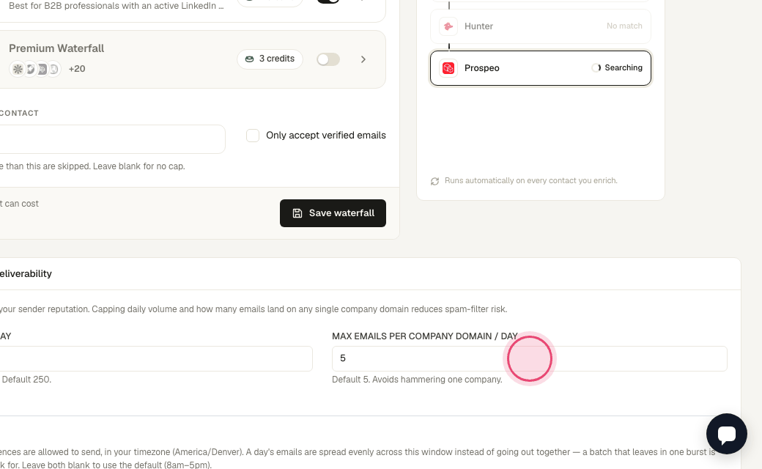The width and height of the screenshot is (762, 469).
Task: Focus the daily volume field with Default 250
Action: [156, 358]
